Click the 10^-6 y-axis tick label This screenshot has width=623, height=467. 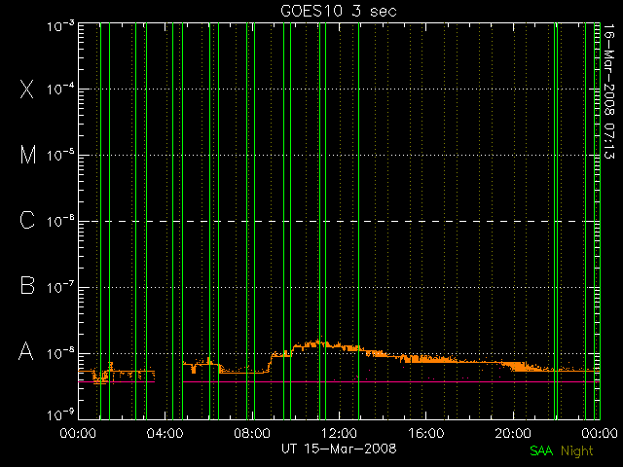(60, 221)
